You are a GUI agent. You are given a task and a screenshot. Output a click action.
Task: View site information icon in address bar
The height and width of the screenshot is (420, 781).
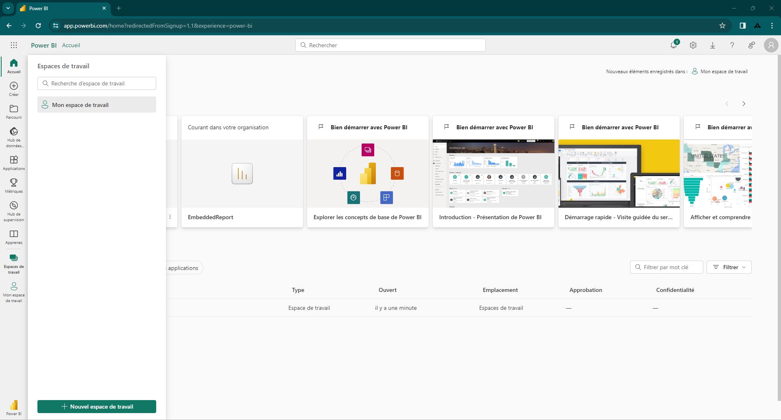[x=56, y=26]
